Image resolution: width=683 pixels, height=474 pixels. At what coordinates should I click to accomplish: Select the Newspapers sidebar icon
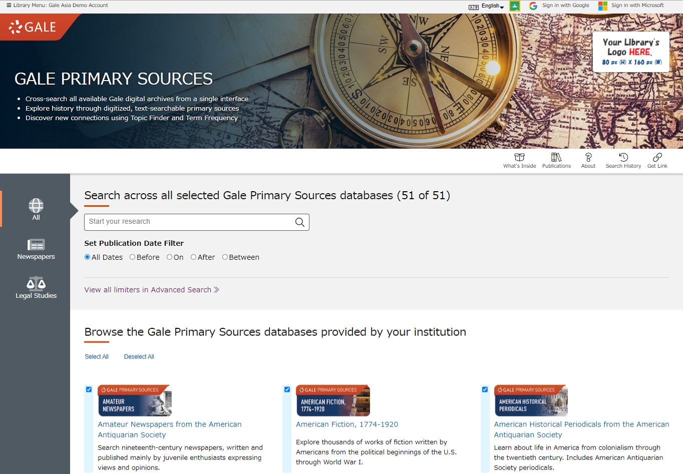(x=36, y=244)
